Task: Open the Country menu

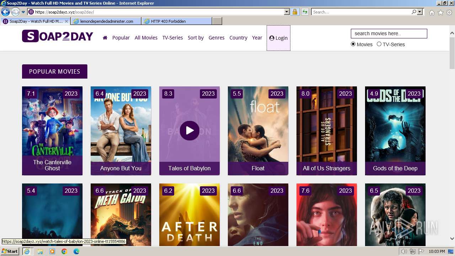Action: coord(238,38)
